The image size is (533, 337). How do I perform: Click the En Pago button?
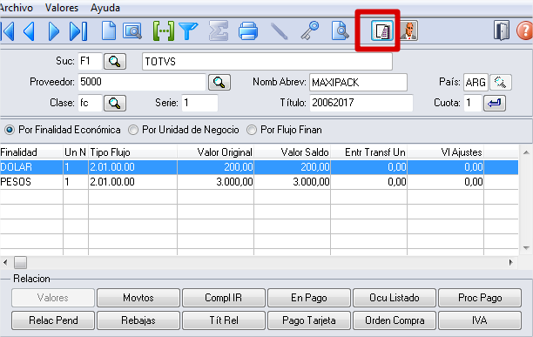pyautogui.click(x=309, y=298)
